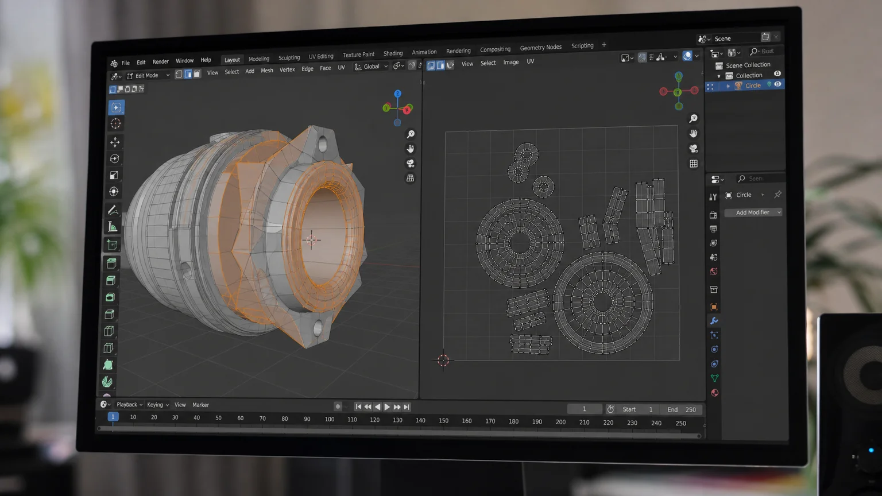The image size is (882, 496).
Task: Click the current frame field showing 1
Action: (x=585, y=409)
